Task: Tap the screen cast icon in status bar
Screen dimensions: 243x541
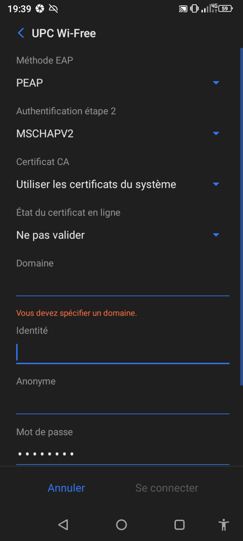Action: (x=183, y=9)
